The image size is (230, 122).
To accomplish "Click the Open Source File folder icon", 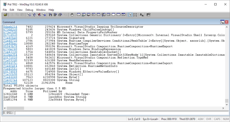I will click(5, 15).
